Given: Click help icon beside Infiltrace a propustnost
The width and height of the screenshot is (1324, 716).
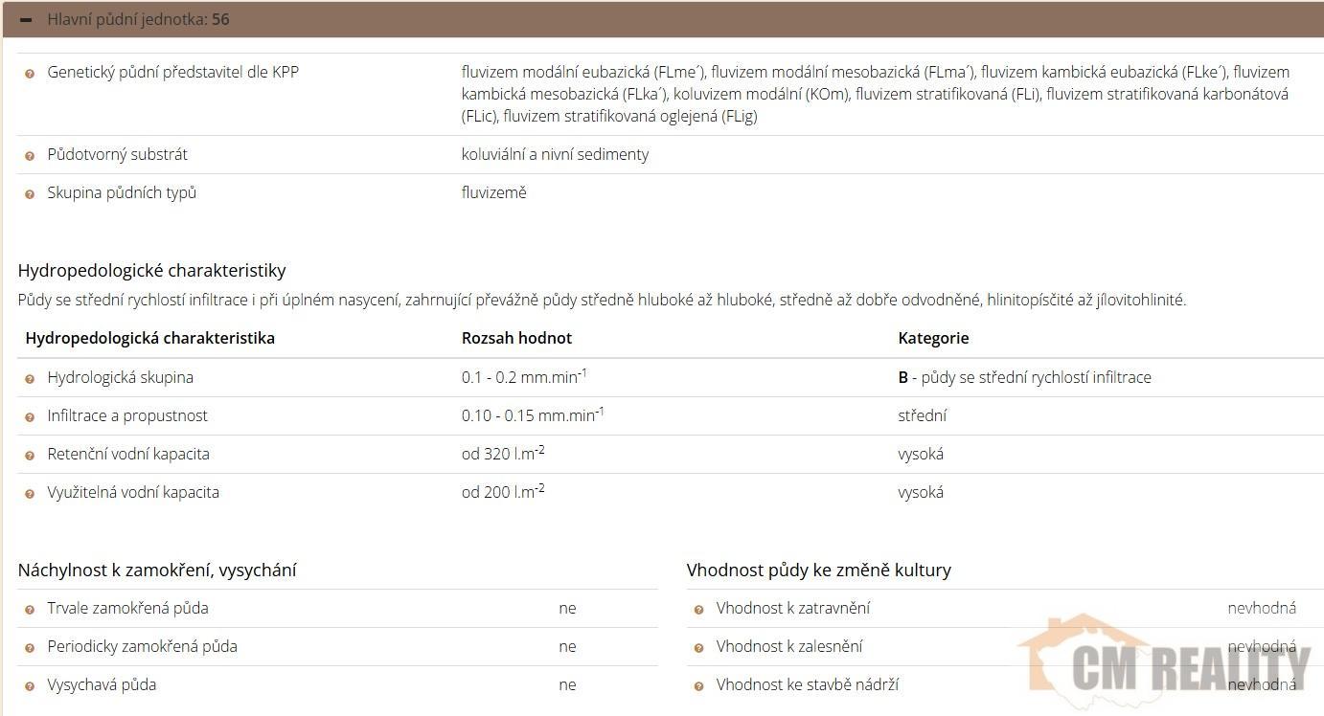Looking at the screenshot, I should click(30, 417).
